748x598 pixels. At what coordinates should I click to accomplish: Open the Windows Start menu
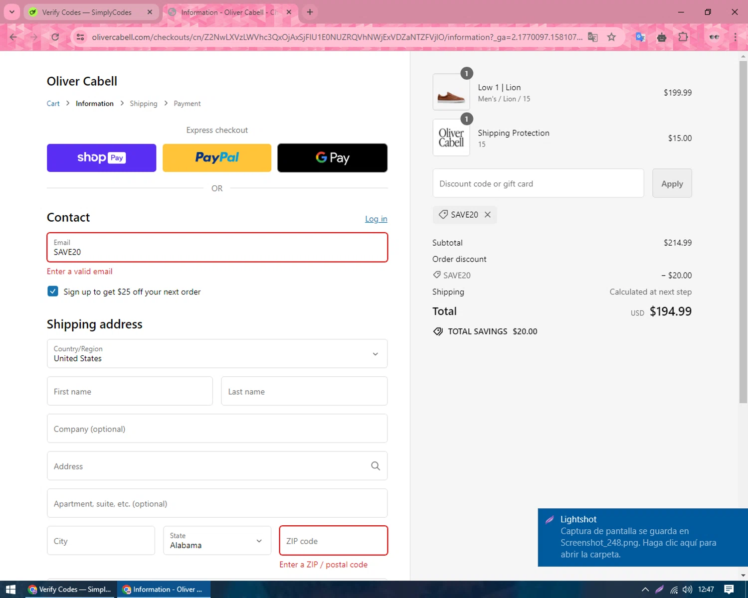coord(10,590)
